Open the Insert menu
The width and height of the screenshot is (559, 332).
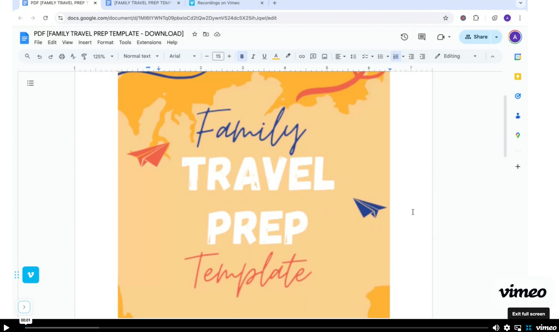[x=85, y=43]
